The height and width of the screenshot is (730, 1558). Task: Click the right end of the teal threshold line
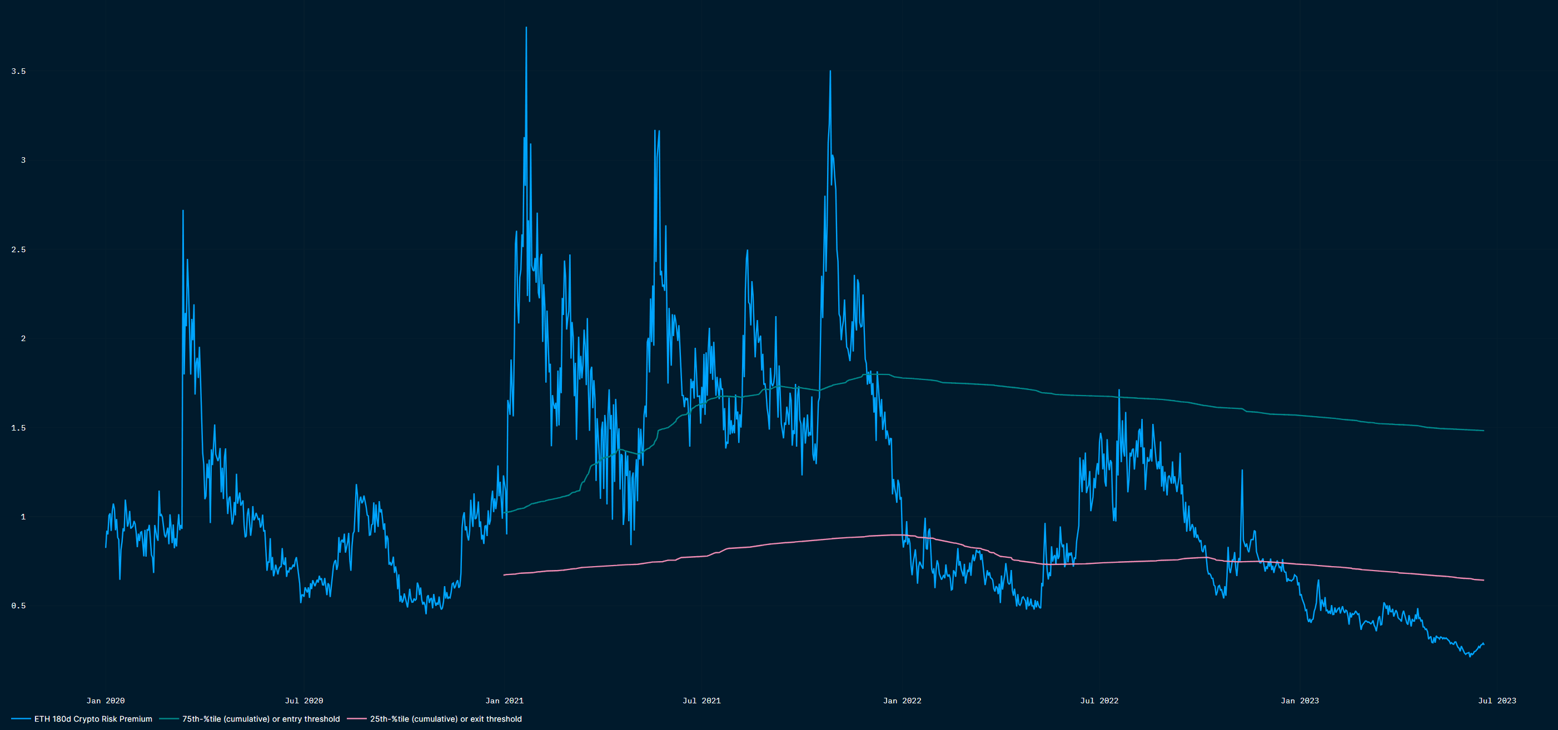point(1483,431)
